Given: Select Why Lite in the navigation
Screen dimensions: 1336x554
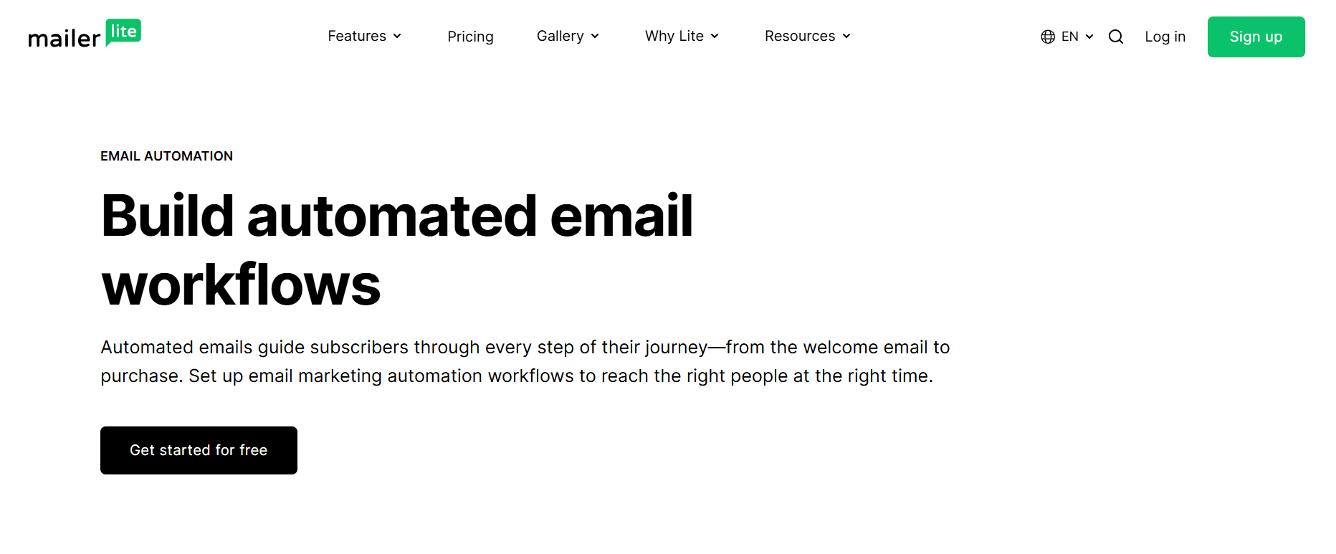Looking at the screenshot, I should click(674, 36).
